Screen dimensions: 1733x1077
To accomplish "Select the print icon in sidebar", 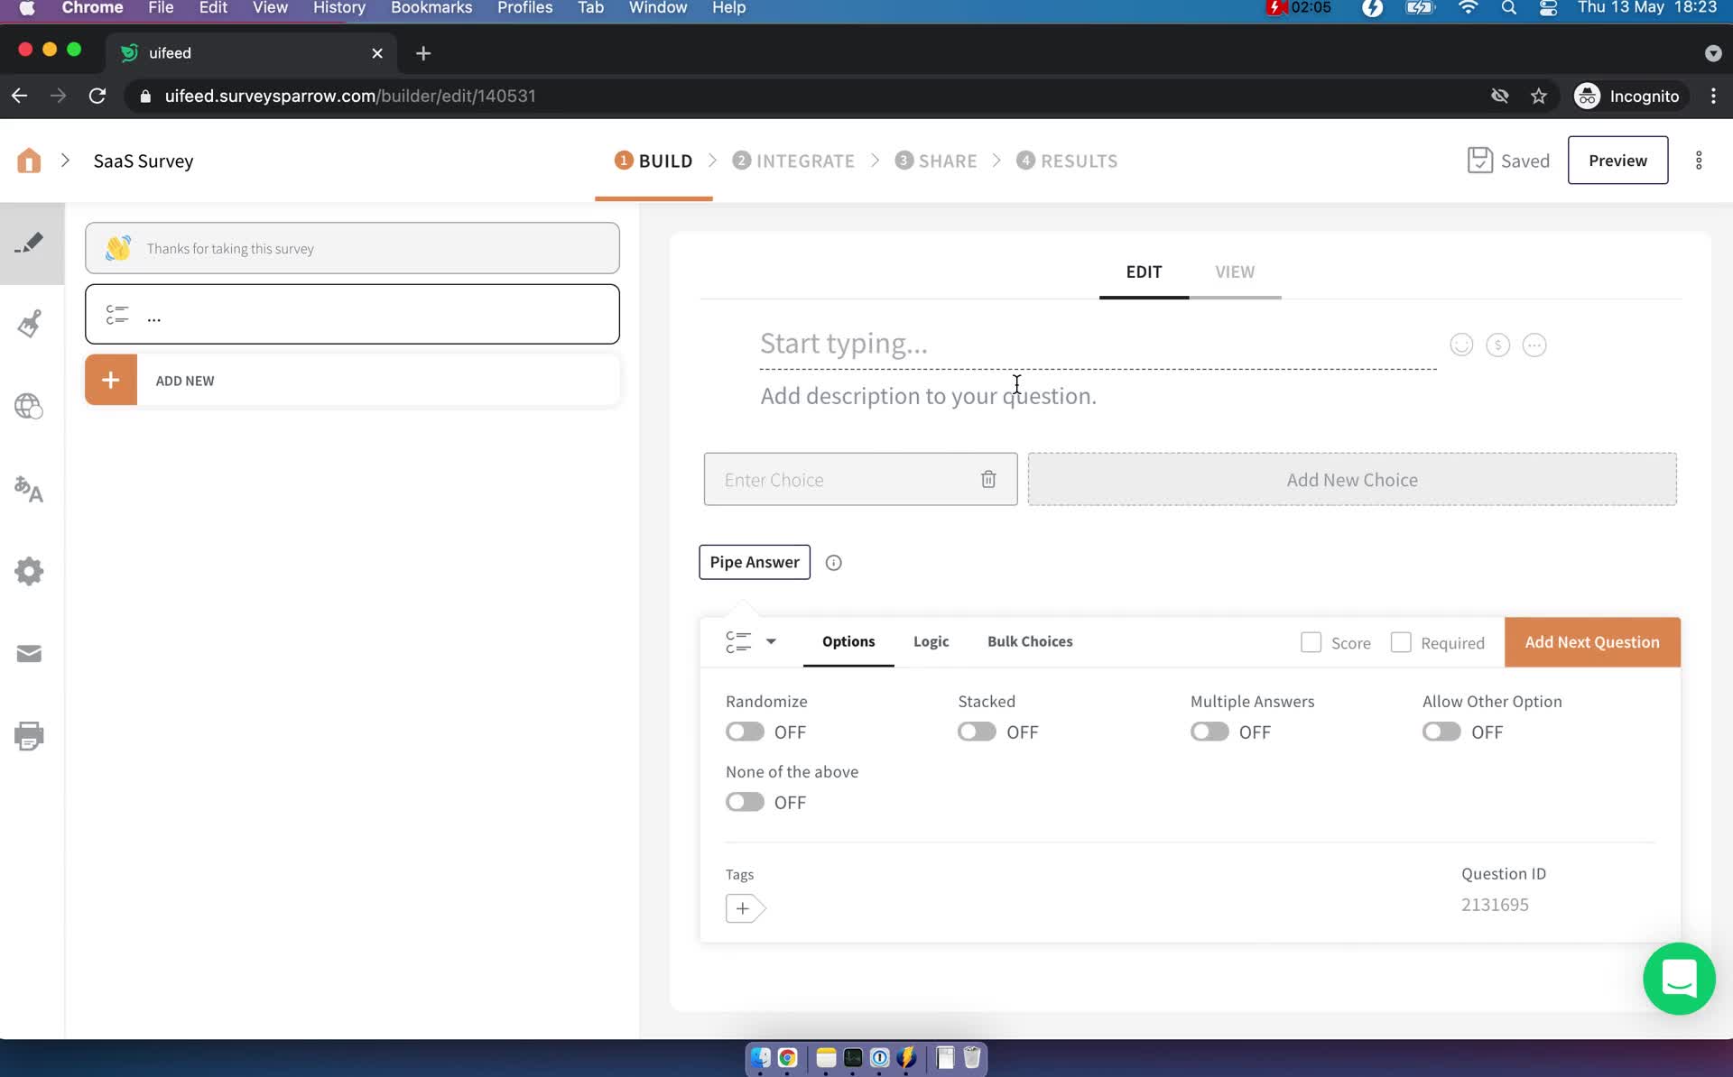I will (30, 736).
